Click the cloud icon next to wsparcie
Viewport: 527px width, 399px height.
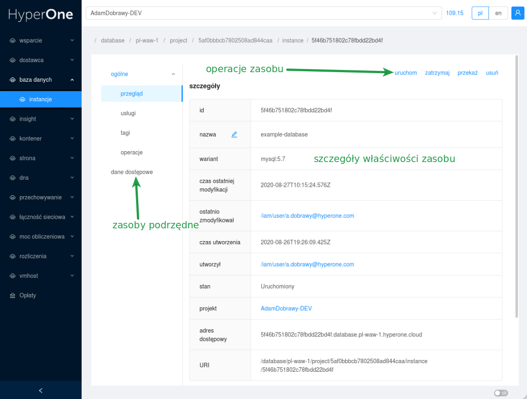click(13, 40)
